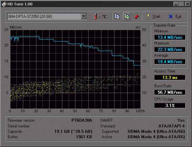Click the benchmark graph area
Viewport: 192px width, 147px height.
[75, 69]
